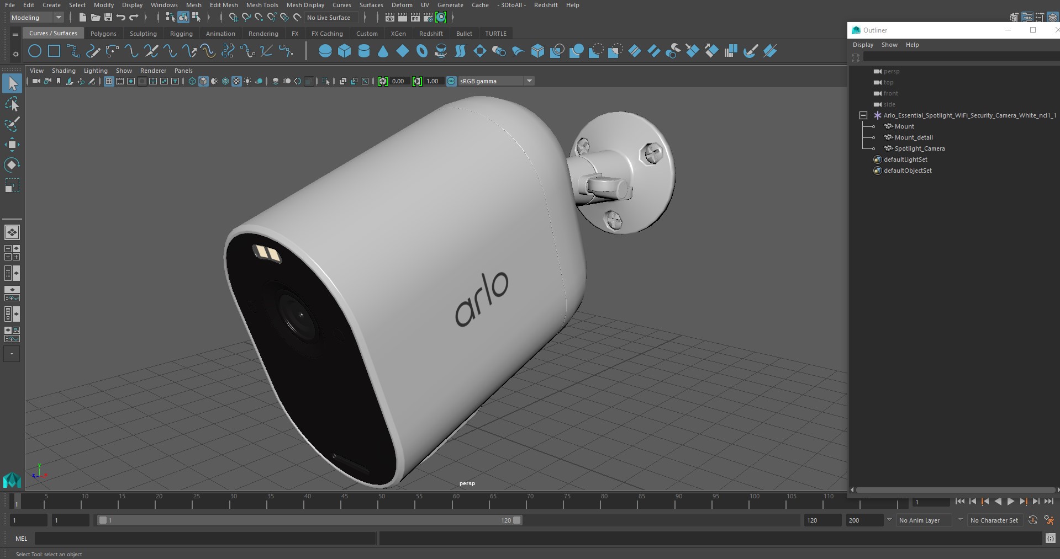Screen dimensions: 1060x559
Task: Save the scene with floppy icon
Action: 108,18
